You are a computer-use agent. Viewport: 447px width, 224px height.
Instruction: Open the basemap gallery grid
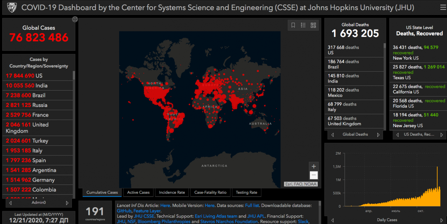click(x=313, y=25)
